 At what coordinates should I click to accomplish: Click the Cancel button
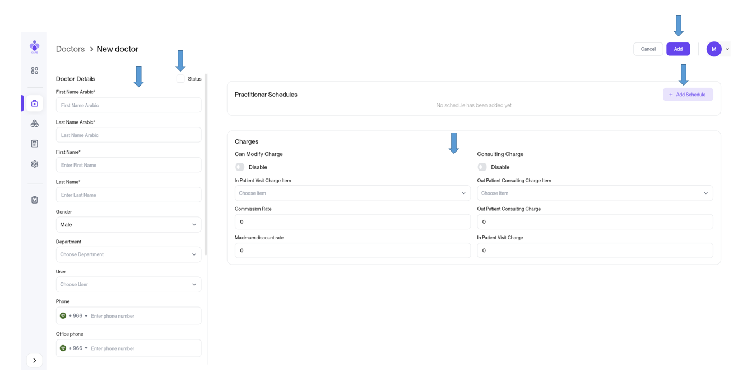pyautogui.click(x=648, y=49)
